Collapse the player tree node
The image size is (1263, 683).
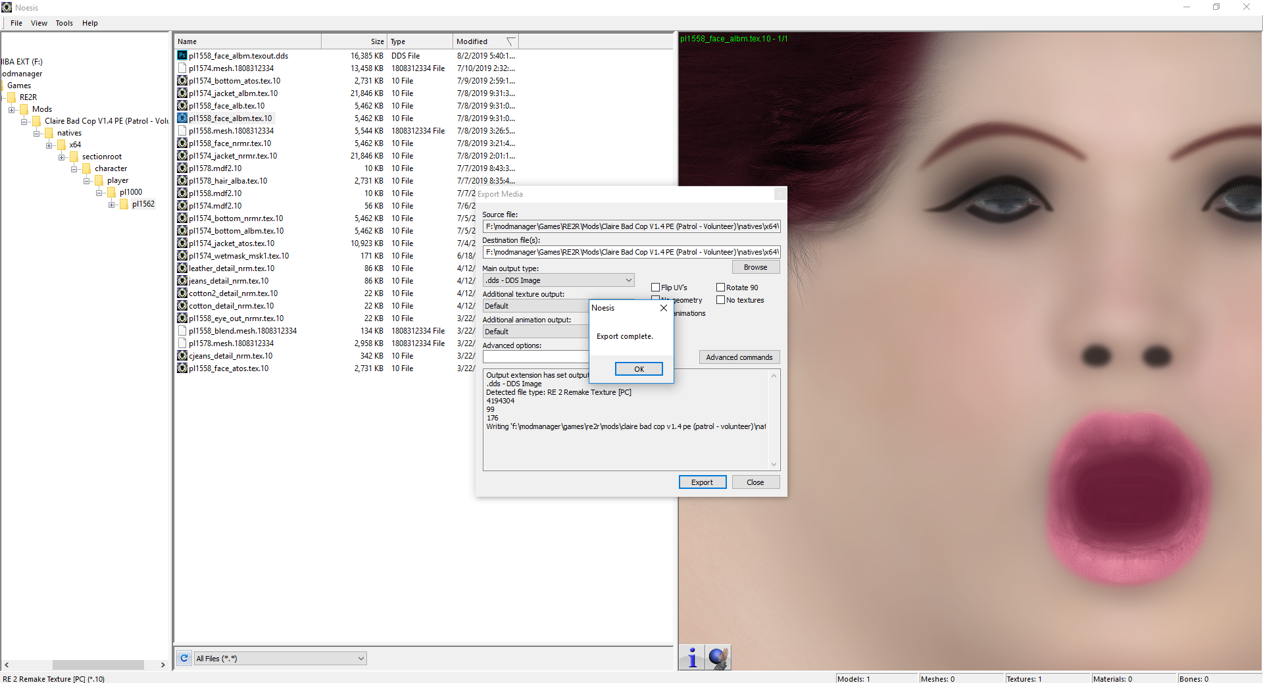click(87, 180)
